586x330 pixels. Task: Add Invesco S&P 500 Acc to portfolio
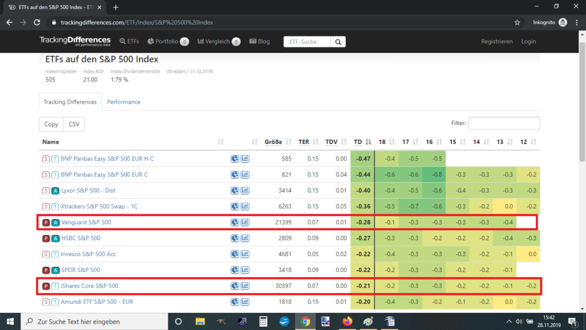(x=234, y=254)
